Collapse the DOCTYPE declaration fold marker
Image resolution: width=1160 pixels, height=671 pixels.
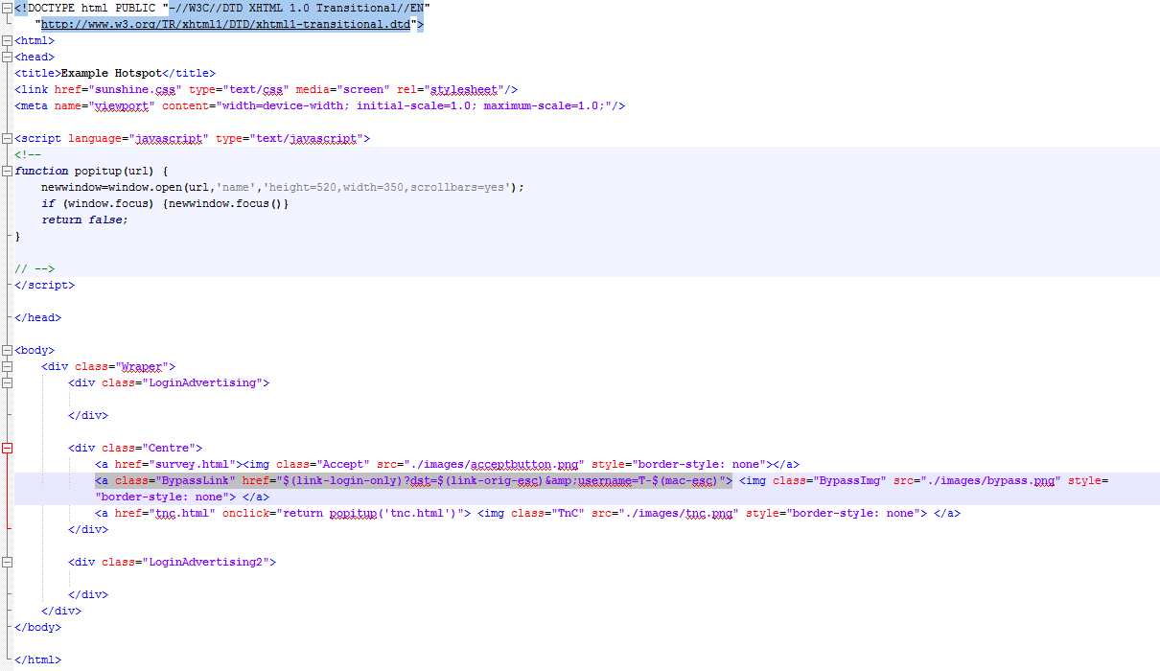point(8,9)
